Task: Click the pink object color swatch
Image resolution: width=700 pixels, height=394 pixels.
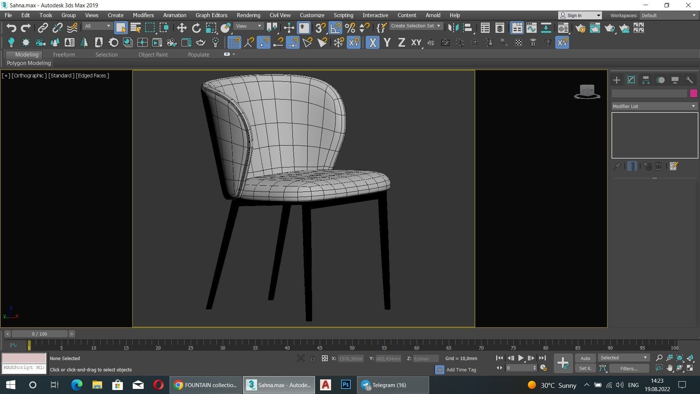Action: pyautogui.click(x=693, y=94)
